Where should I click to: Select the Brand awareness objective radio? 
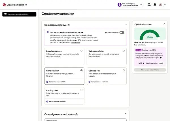tap(81, 51)
